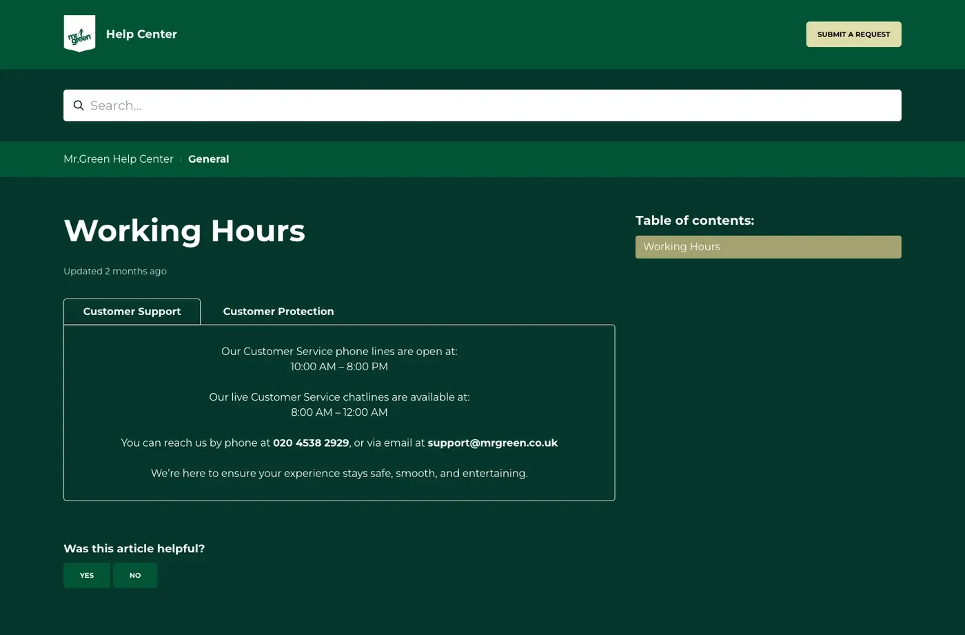This screenshot has width=965, height=635.
Task: Click the Mr Green logo icon
Action: tap(79, 34)
